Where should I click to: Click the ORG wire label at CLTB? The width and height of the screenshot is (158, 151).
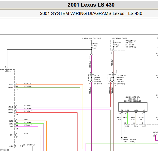[26, 119]
